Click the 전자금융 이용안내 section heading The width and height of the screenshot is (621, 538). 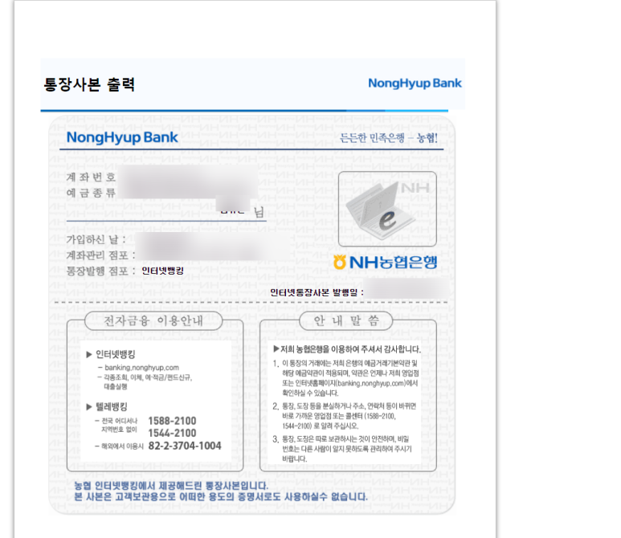[x=153, y=320]
